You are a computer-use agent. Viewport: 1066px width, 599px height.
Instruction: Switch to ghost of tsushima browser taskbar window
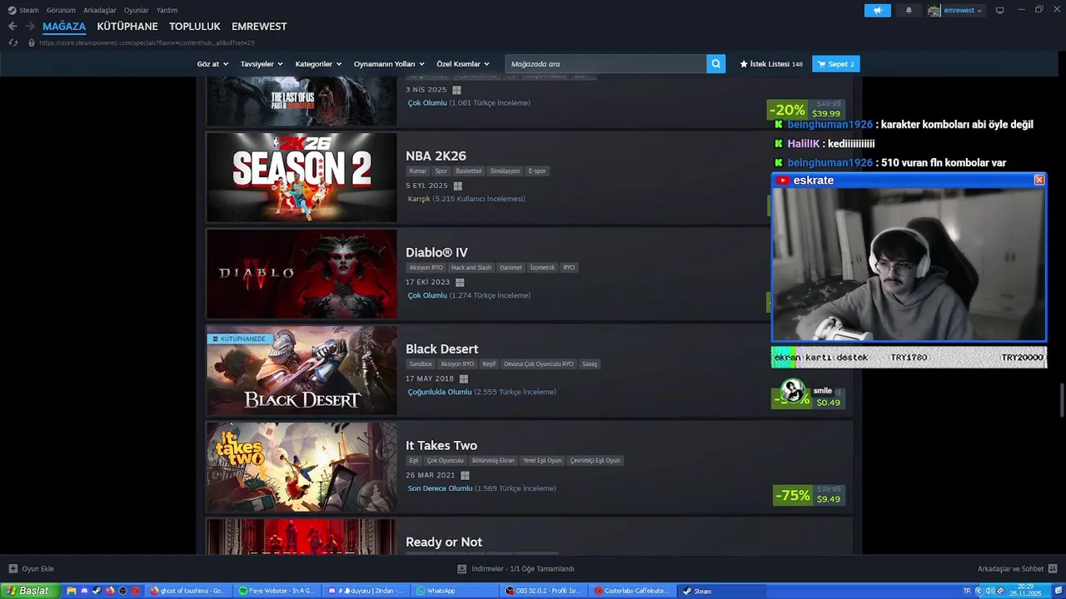(x=187, y=591)
